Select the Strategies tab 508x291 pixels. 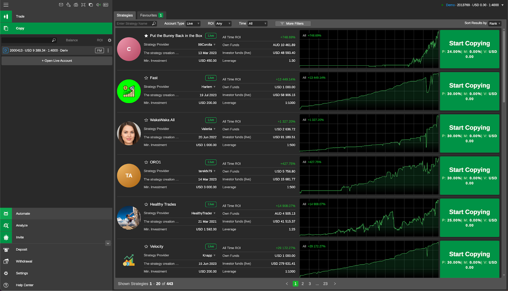125,15
